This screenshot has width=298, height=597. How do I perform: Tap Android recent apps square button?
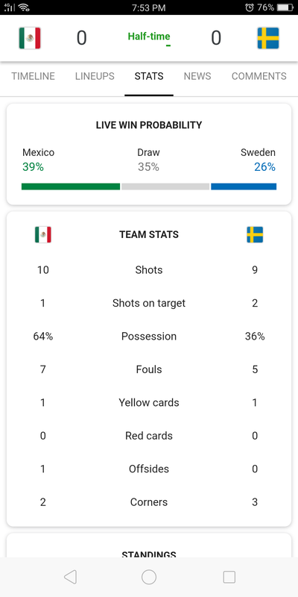(229, 577)
